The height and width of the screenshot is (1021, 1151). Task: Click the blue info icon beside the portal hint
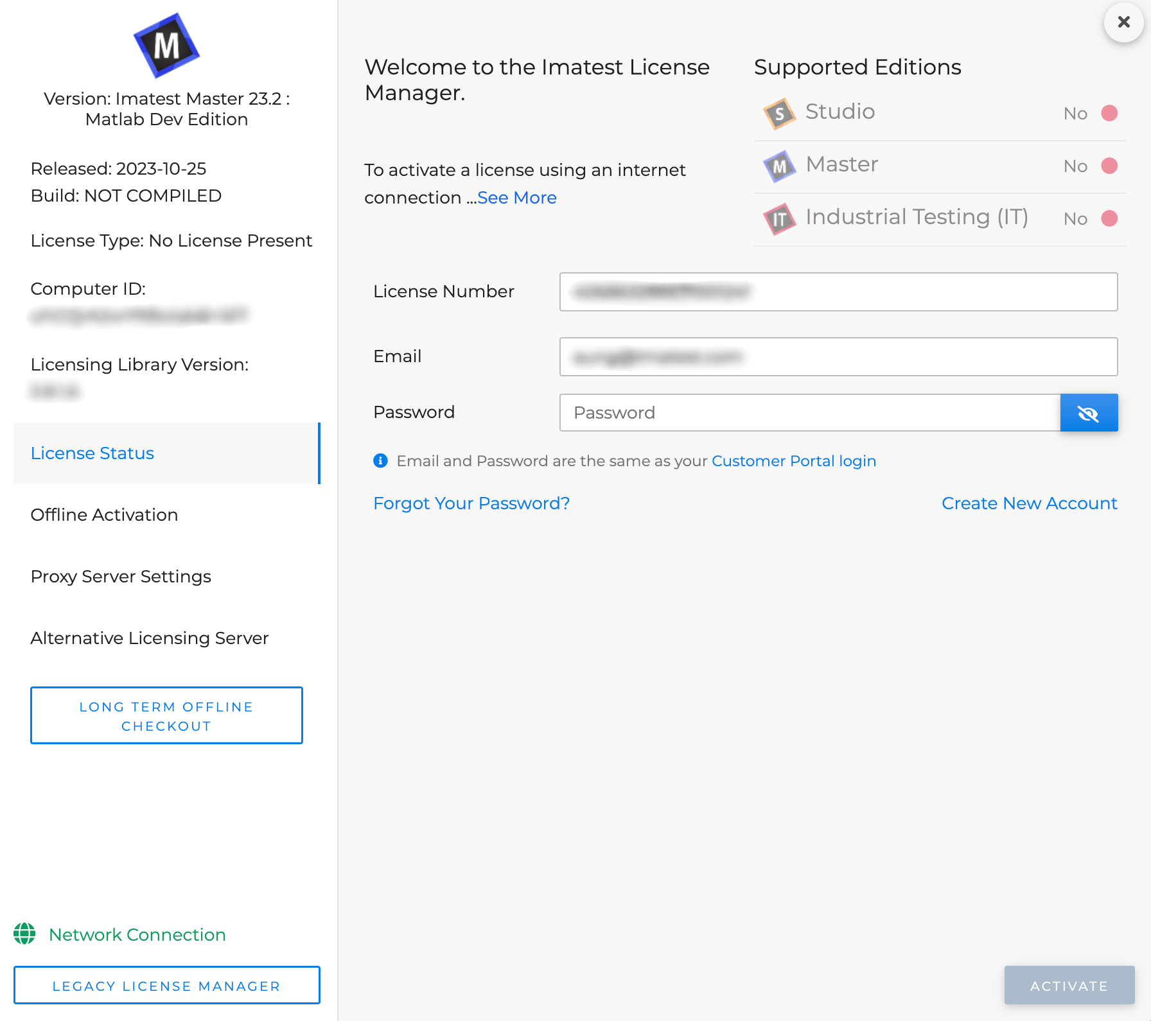pyautogui.click(x=380, y=460)
